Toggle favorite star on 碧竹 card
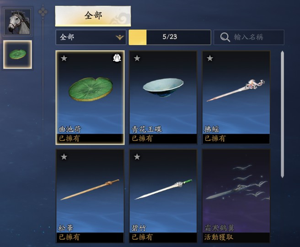This screenshot has height=247, width=300. (x=137, y=157)
